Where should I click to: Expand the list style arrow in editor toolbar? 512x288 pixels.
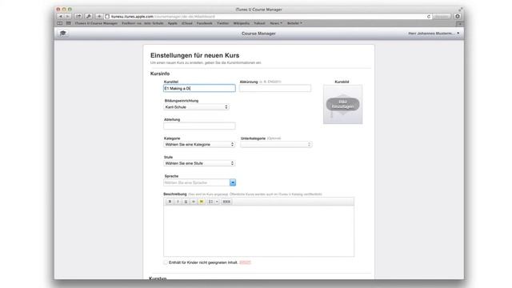click(x=217, y=202)
